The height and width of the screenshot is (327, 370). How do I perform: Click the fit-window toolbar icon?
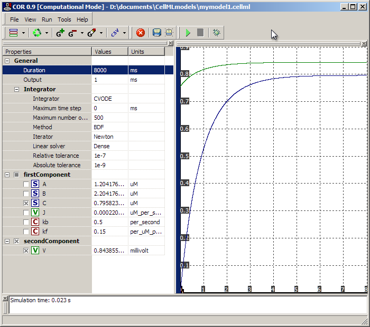pos(169,33)
